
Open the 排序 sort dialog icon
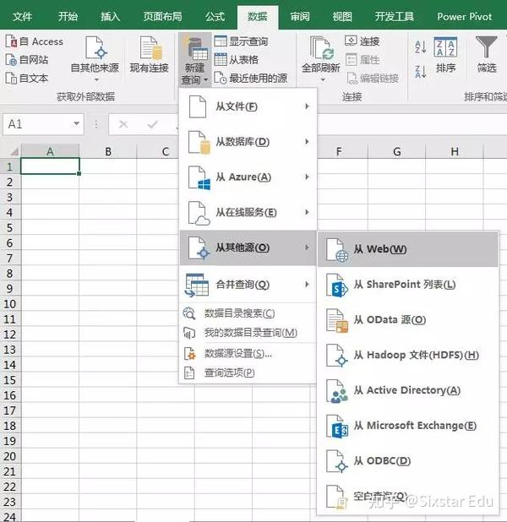tap(445, 47)
